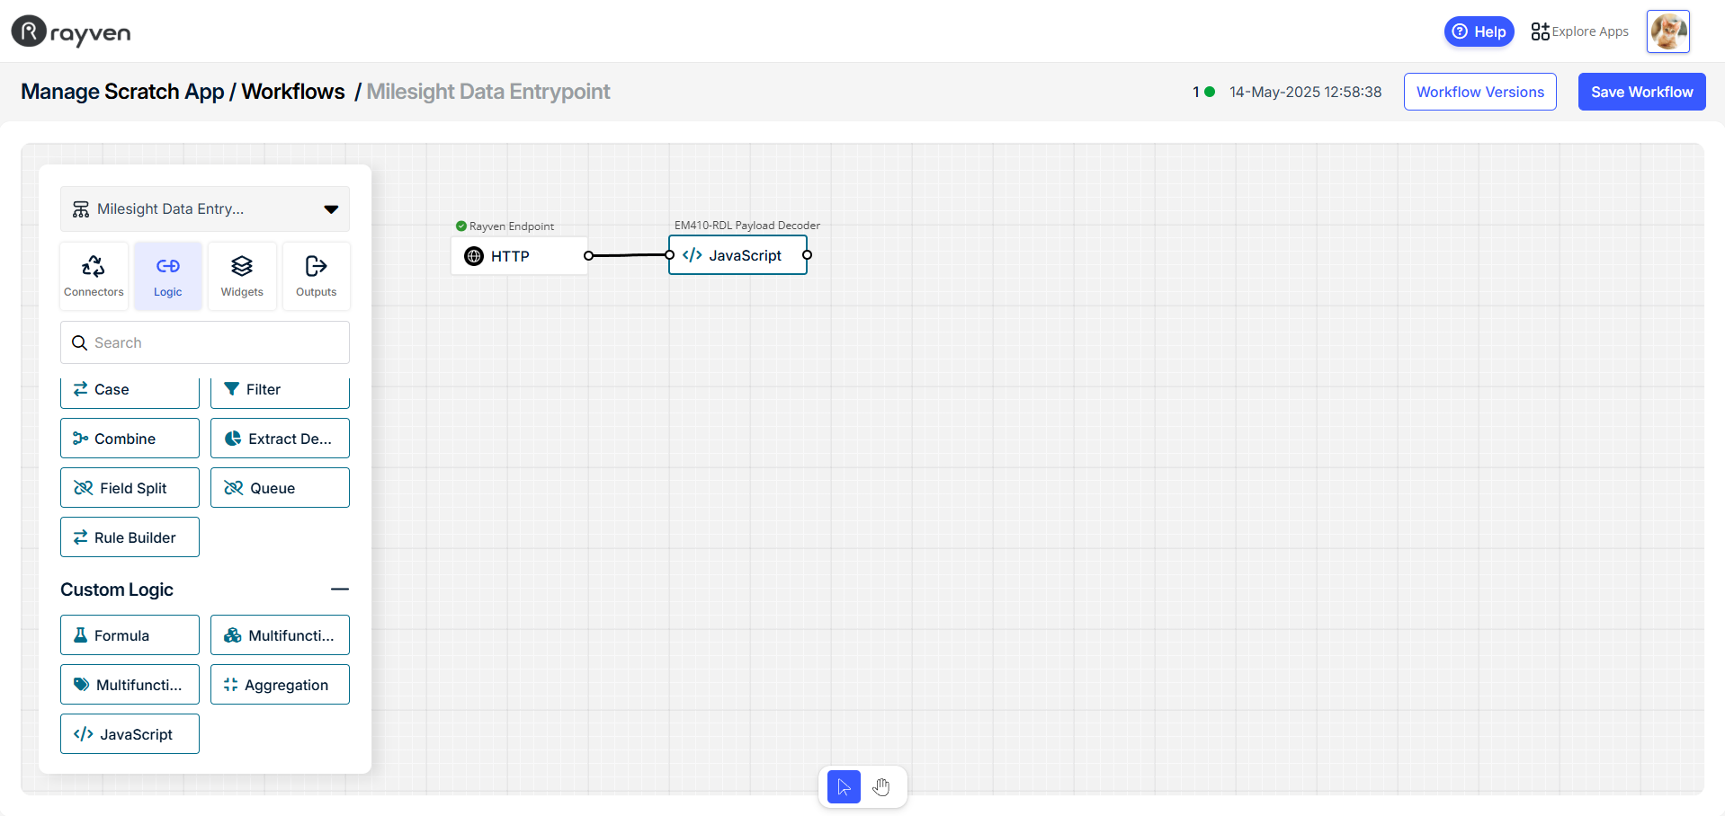This screenshot has width=1725, height=816.
Task: Select the JavaScript node on canvas
Action: click(737, 255)
